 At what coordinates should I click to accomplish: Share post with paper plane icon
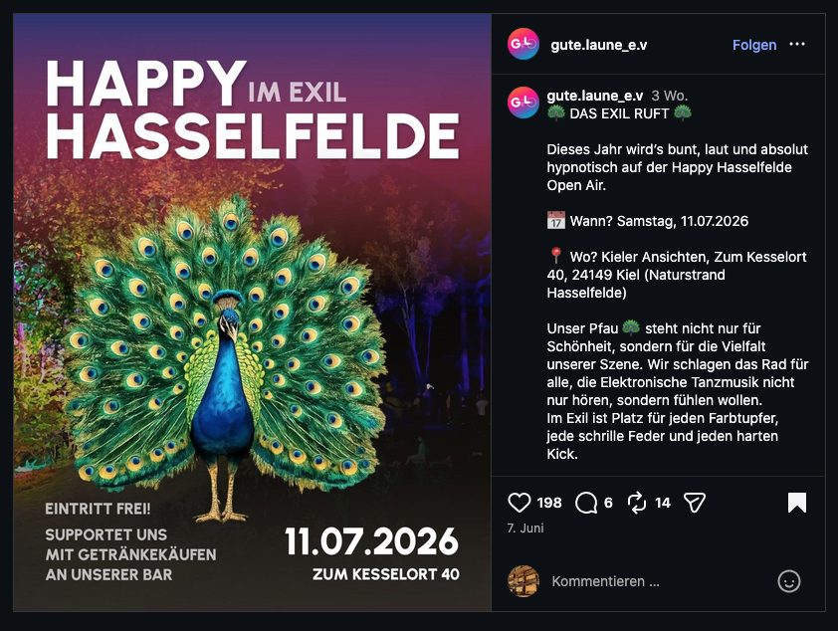[695, 503]
